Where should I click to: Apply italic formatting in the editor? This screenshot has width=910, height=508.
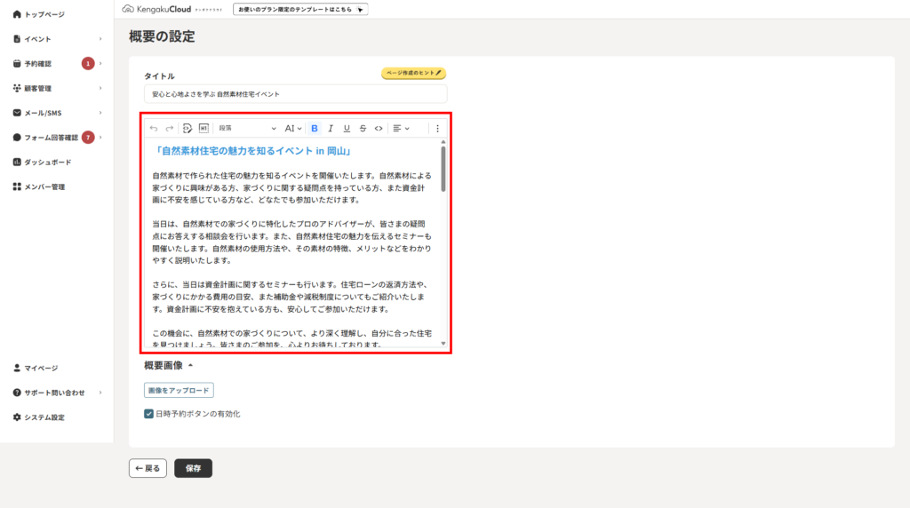point(331,128)
